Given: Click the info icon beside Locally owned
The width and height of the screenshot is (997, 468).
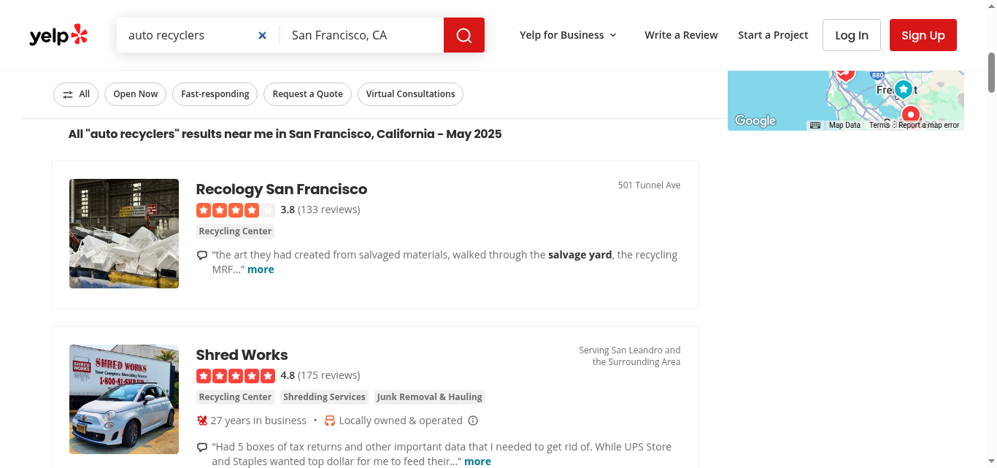Looking at the screenshot, I should pos(473,421).
